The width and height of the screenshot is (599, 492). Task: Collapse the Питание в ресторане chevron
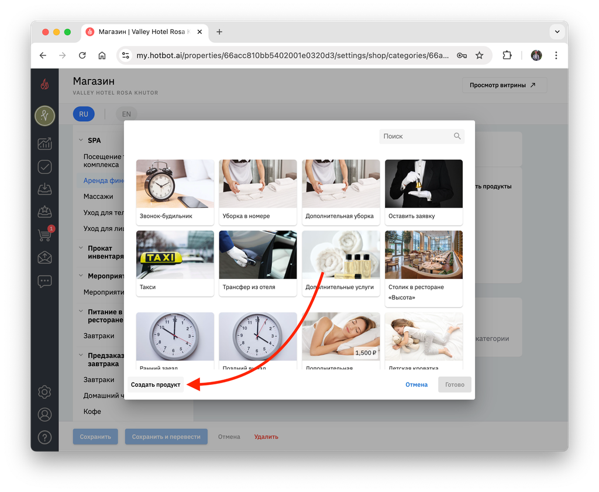click(81, 311)
